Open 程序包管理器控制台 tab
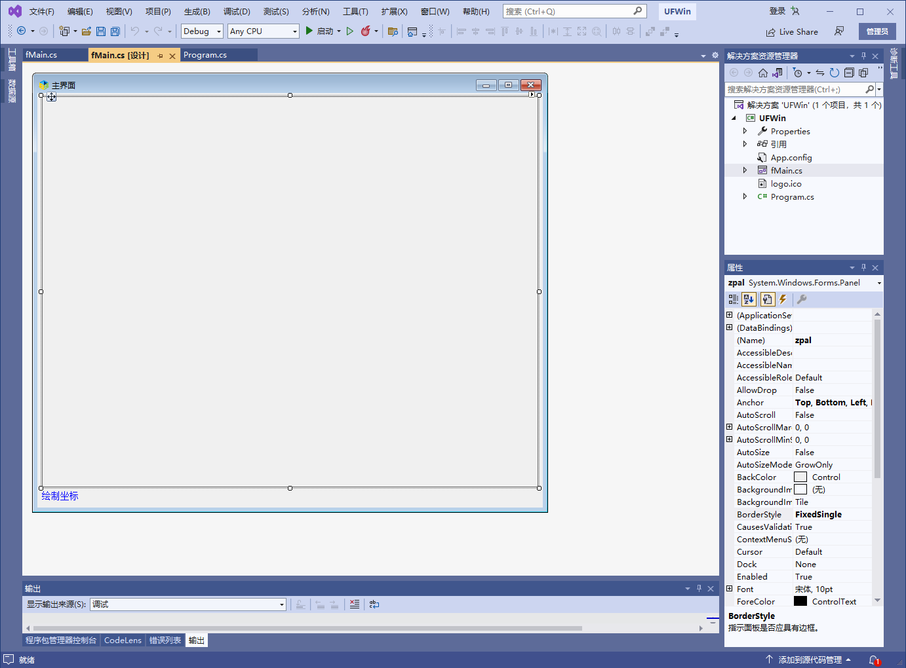 61,640
